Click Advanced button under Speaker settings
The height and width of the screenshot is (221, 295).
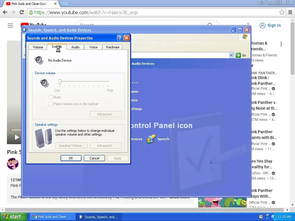click(x=105, y=145)
